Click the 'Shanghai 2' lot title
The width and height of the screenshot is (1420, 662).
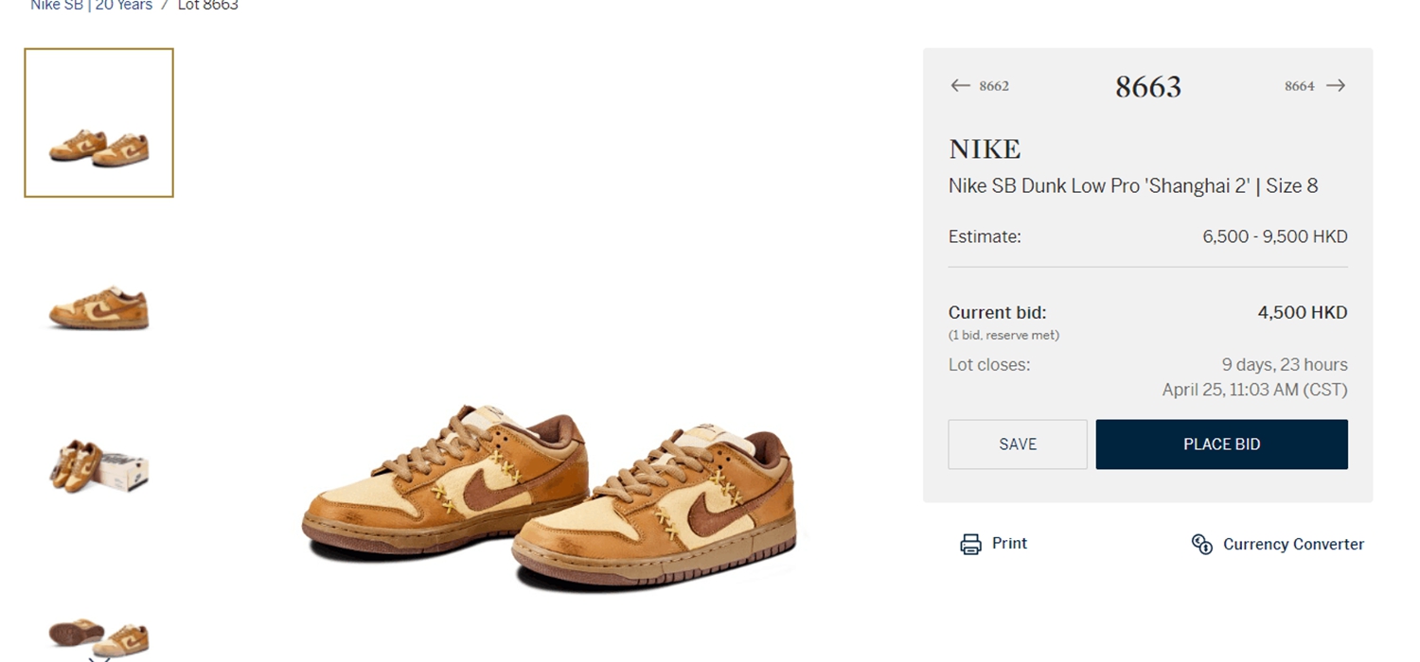(x=1133, y=186)
